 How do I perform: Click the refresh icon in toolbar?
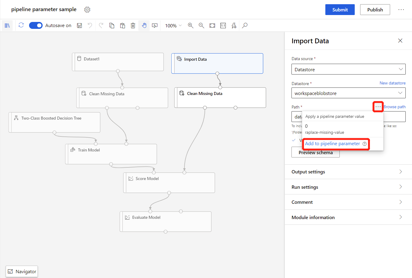pos(21,25)
